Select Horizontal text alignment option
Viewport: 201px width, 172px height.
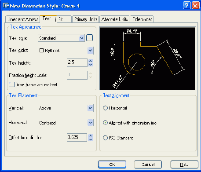click(105, 108)
